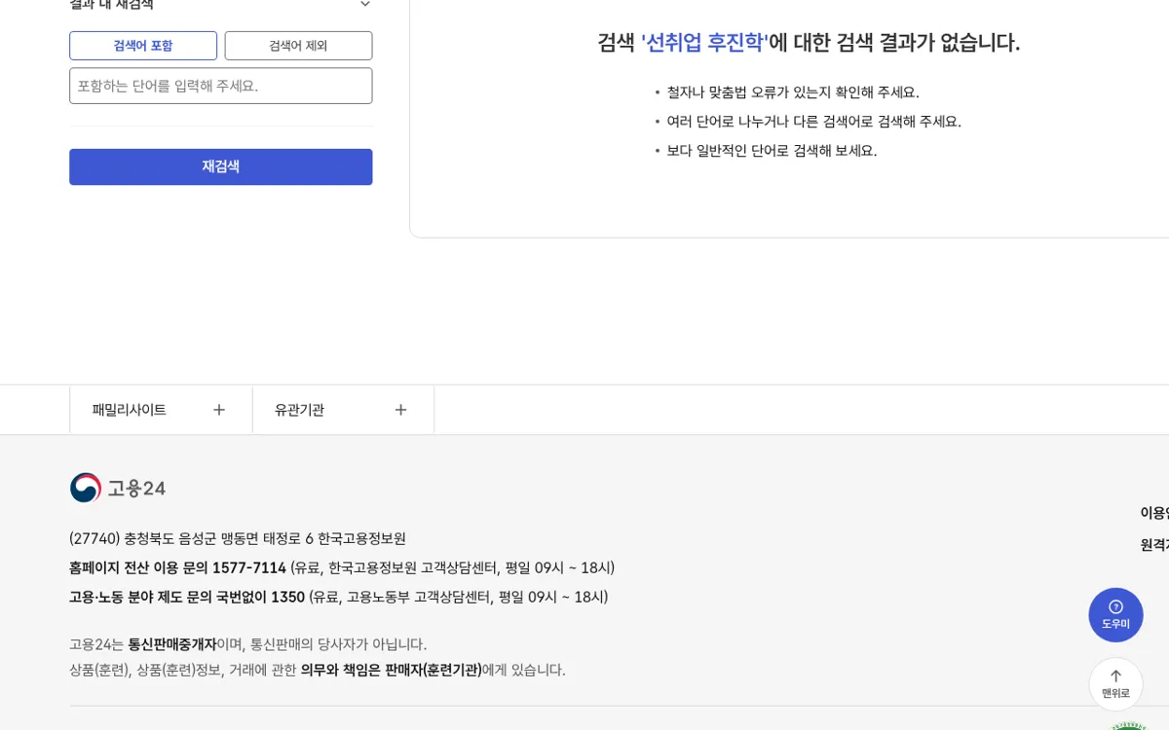Click the address line starting with (27740)
Viewport: 1169px width, 730px height.
coord(238,538)
